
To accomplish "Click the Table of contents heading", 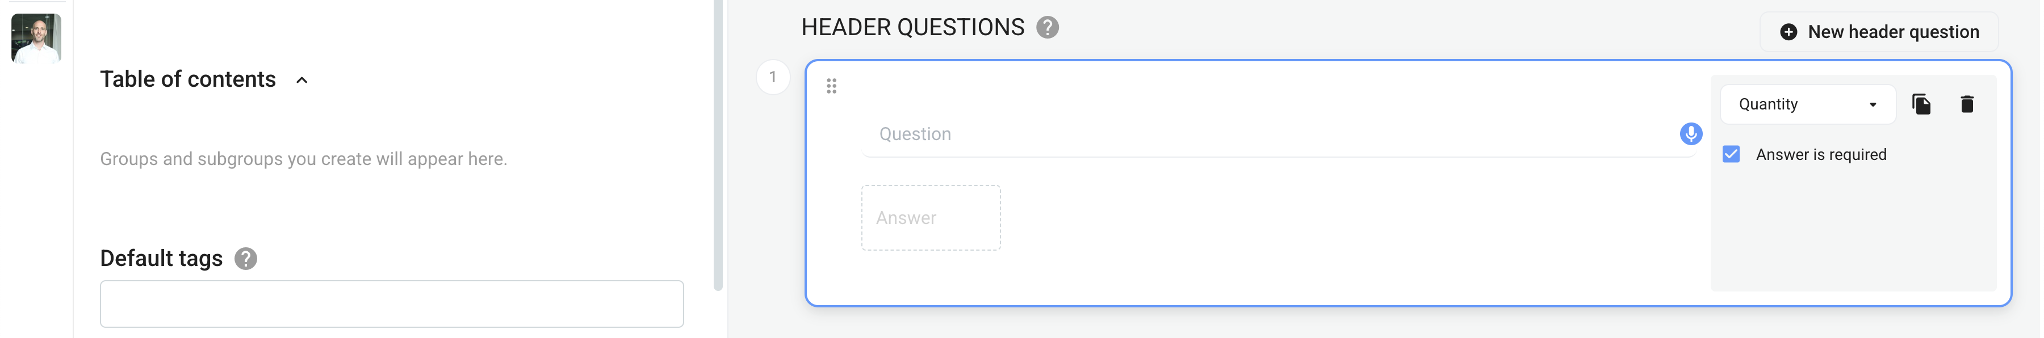I will pyautogui.click(x=188, y=79).
